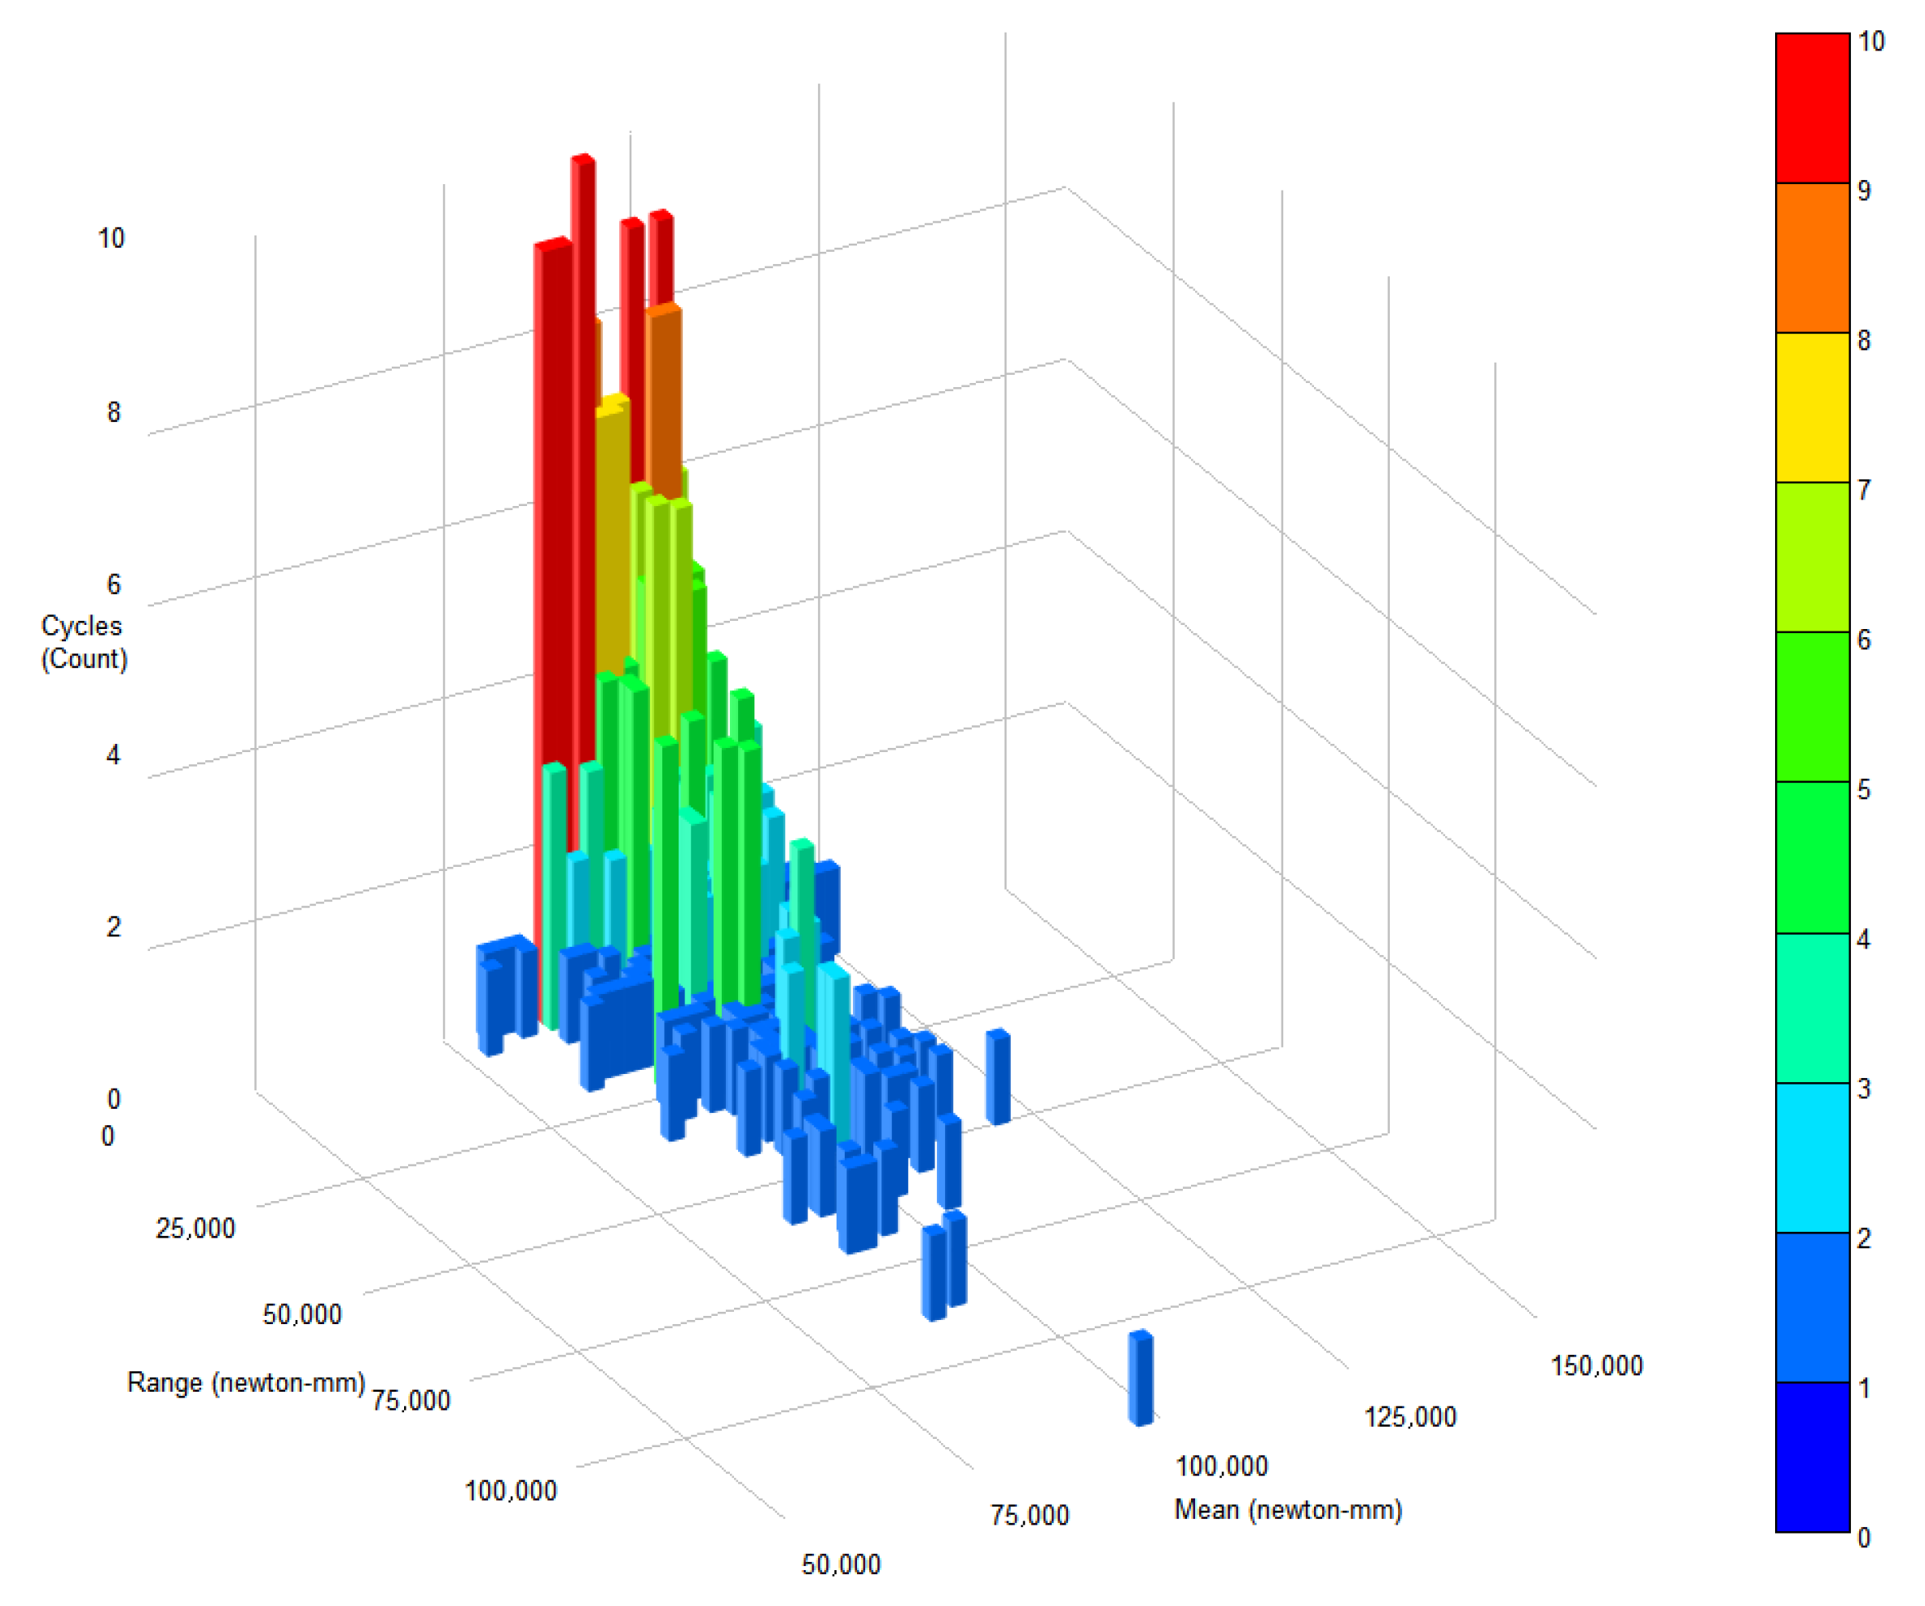Click the "Range (newton-mm)" axis title
1925x1606 pixels.
[246, 1382]
